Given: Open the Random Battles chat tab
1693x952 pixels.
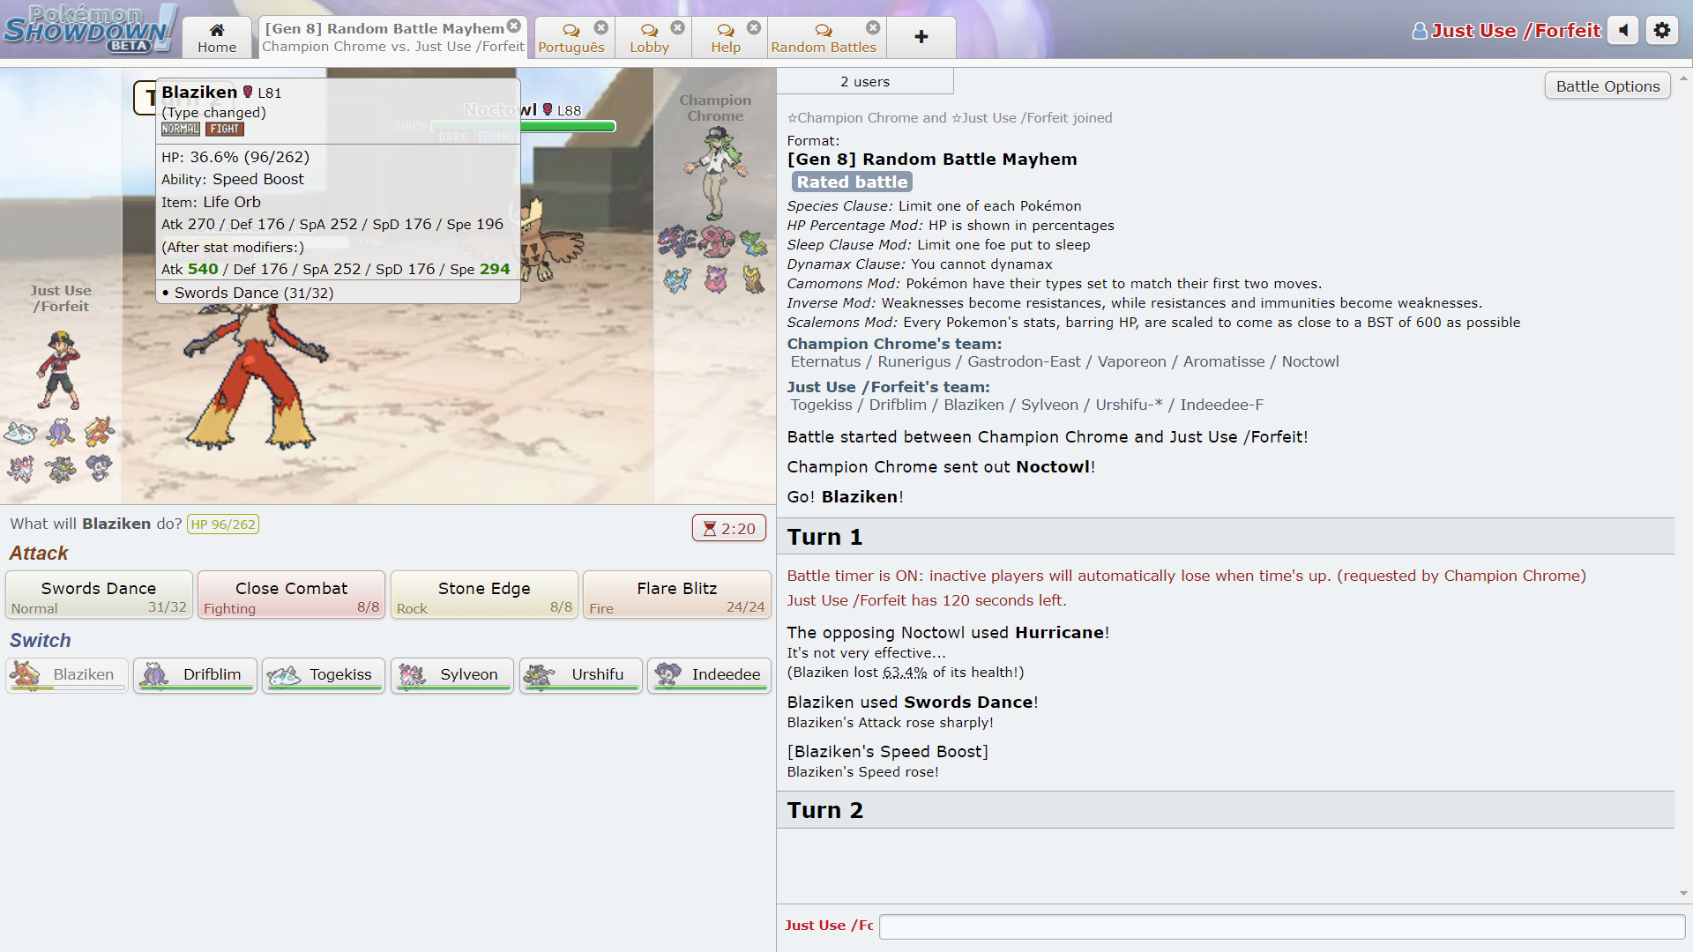Looking at the screenshot, I should coord(824,38).
